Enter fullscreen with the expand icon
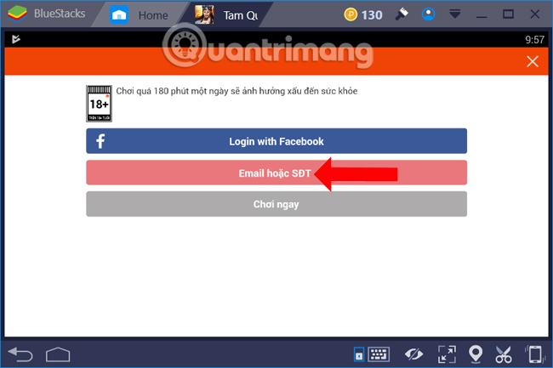 tap(446, 354)
